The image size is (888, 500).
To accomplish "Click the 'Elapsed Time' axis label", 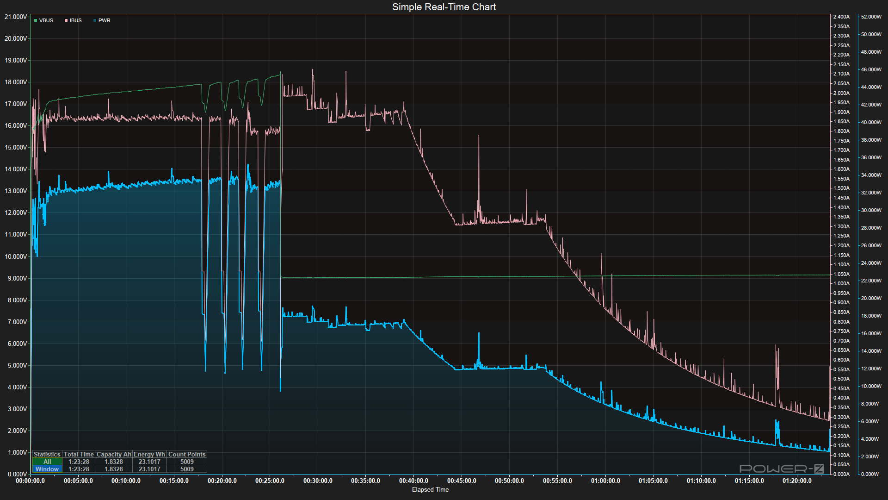I will pyautogui.click(x=430, y=489).
